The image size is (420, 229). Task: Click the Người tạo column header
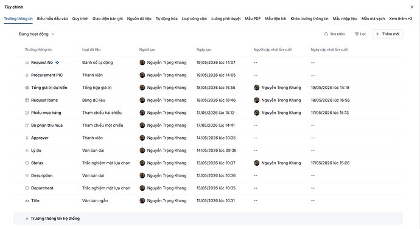147,49
